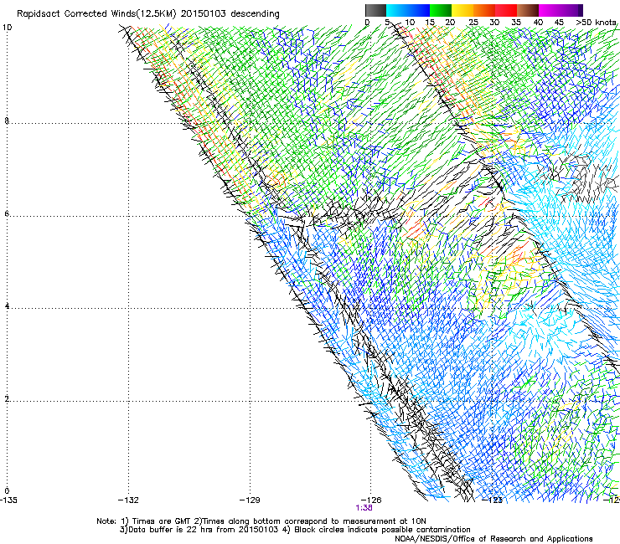Click the latitude label '0'
620x544 pixels.
(7, 491)
